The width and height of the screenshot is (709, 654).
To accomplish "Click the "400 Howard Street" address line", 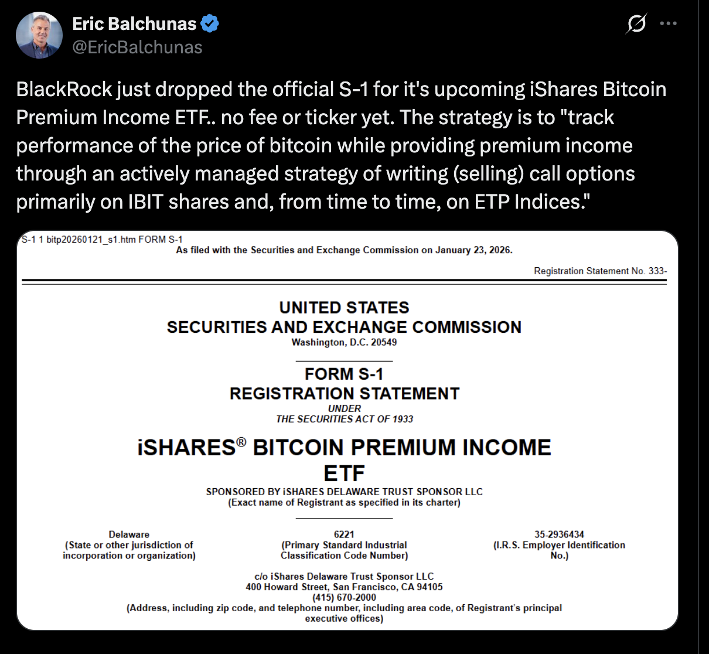I will [x=344, y=587].
